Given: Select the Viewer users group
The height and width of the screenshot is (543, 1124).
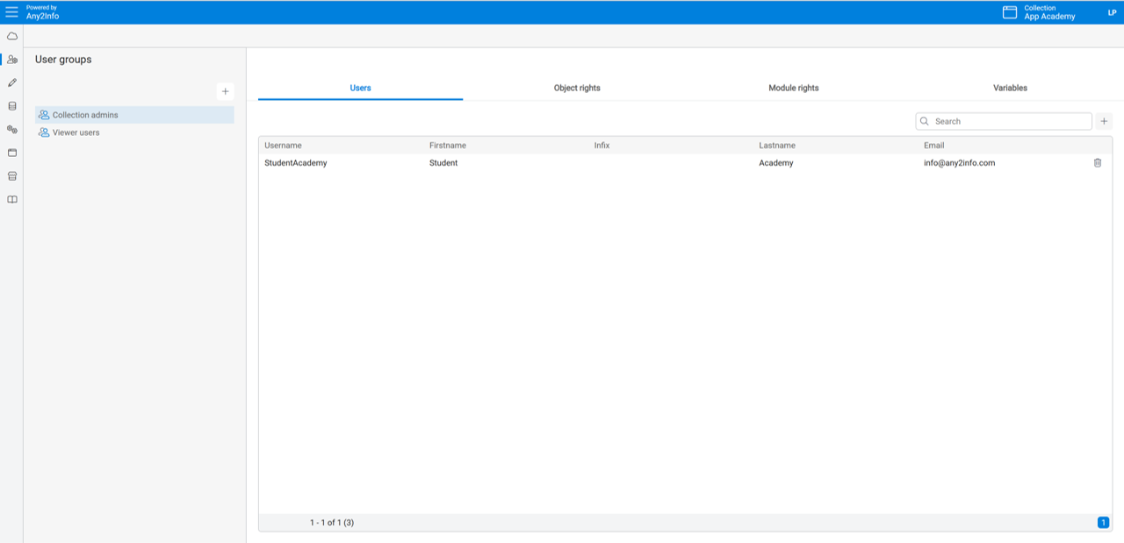Looking at the screenshot, I should click(76, 132).
